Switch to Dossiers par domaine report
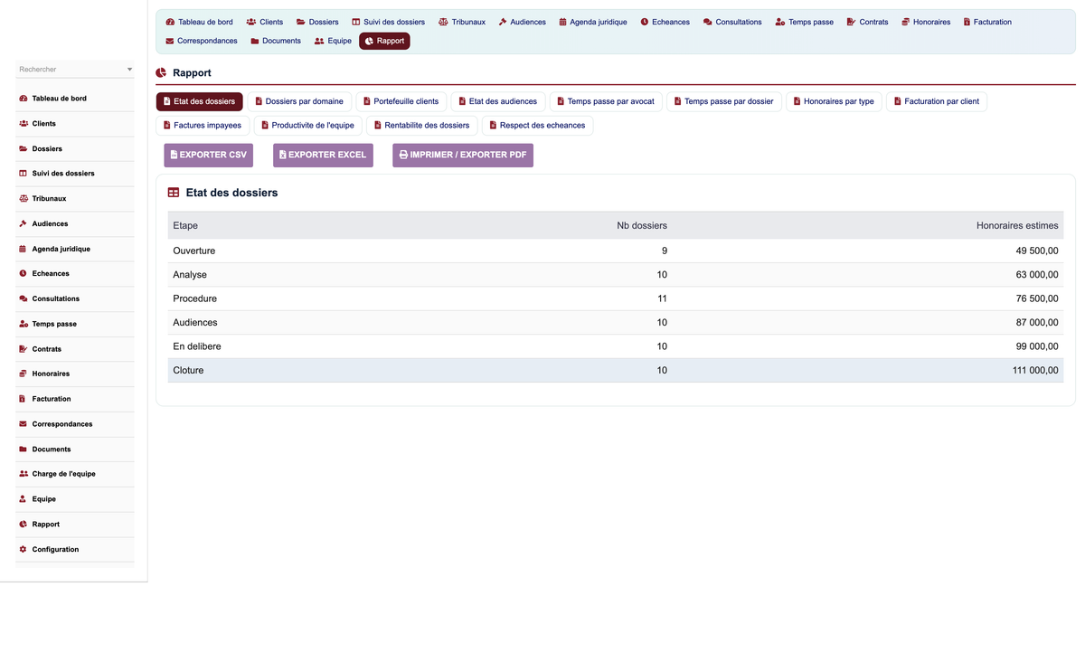The height and width of the screenshot is (672, 1085). [x=299, y=101]
